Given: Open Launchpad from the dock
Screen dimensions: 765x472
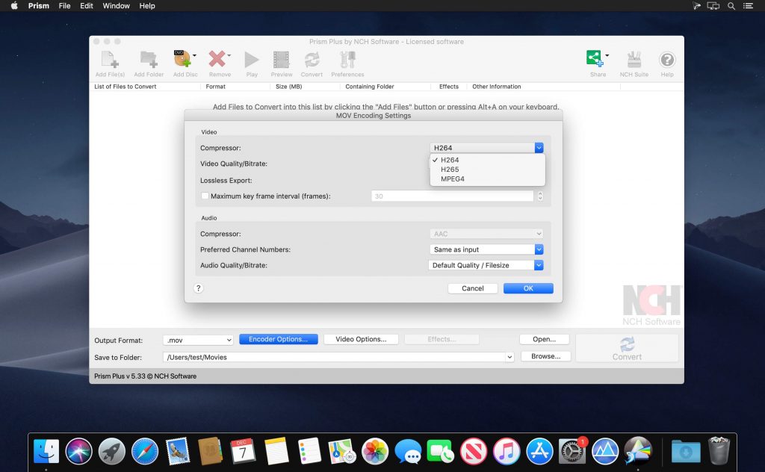Looking at the screenshot, I should point(112,451).
